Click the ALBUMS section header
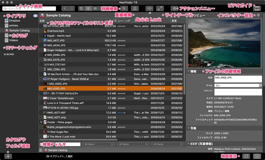The image size is (265, 160). pyautogui.click(x=9, y=54)
